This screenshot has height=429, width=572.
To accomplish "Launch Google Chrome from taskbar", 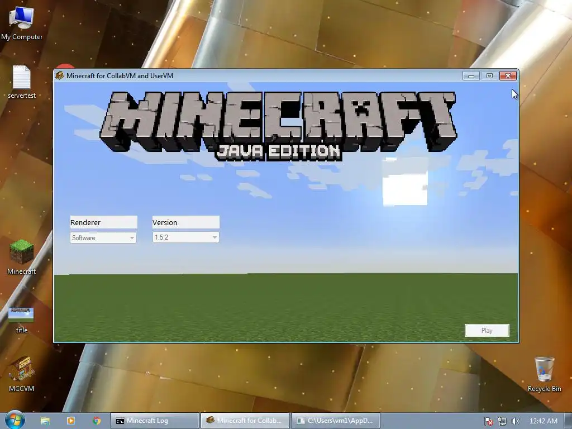I will [97, 421].
